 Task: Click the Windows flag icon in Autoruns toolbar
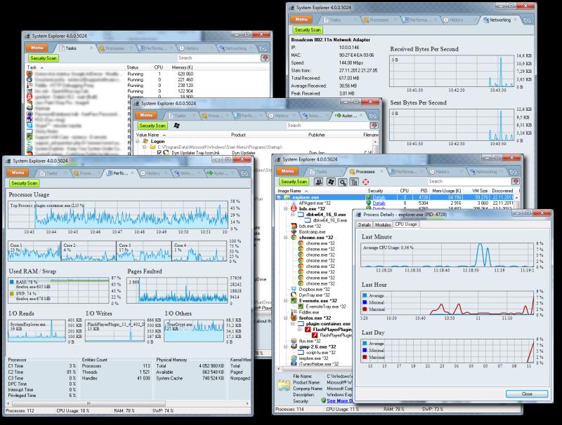pyautogui.click(x=176, y=126)
